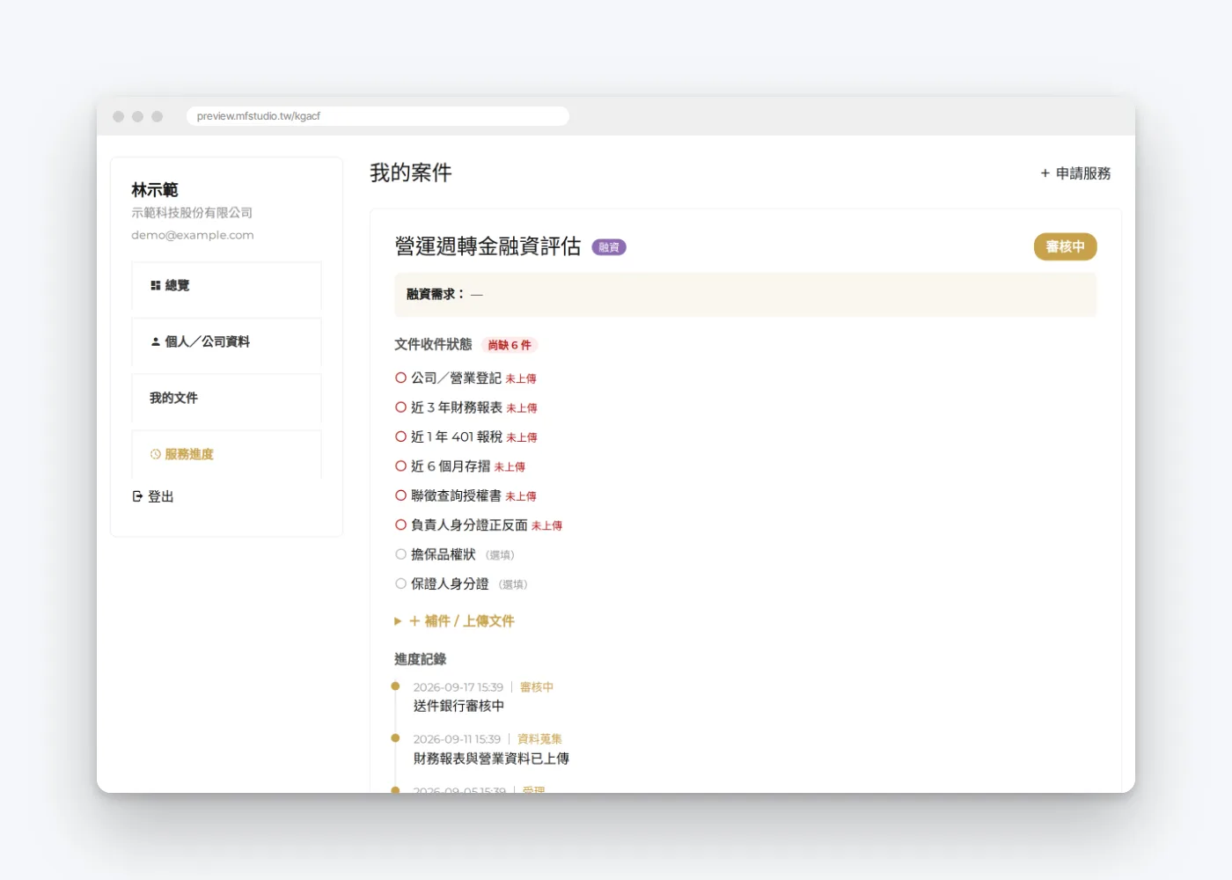Click the red circle for 公司／營業登記

[401, 378]
